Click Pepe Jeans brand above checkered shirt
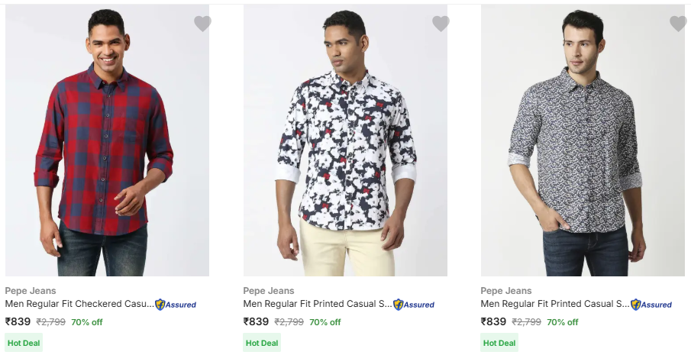 31,291
